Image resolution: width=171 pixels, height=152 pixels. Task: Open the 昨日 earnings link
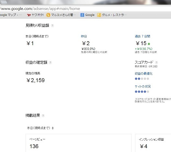point(84,36)
